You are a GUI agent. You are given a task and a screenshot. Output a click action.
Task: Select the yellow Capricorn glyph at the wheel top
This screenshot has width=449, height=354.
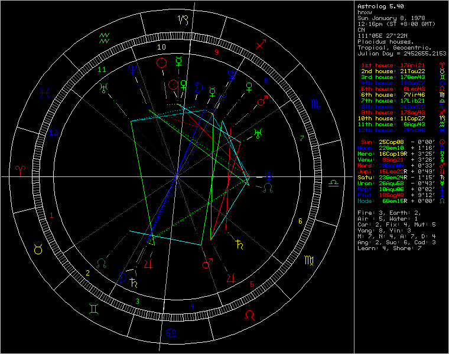coord(184,19)
